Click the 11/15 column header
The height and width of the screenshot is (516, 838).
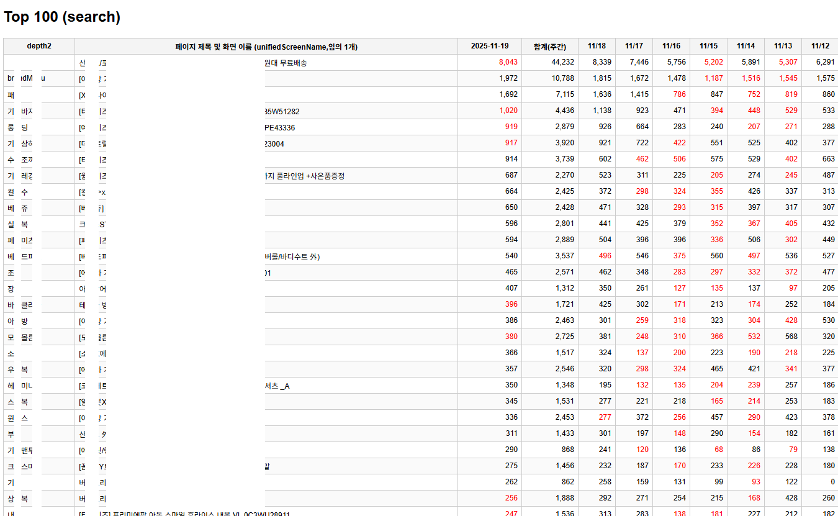708,47
